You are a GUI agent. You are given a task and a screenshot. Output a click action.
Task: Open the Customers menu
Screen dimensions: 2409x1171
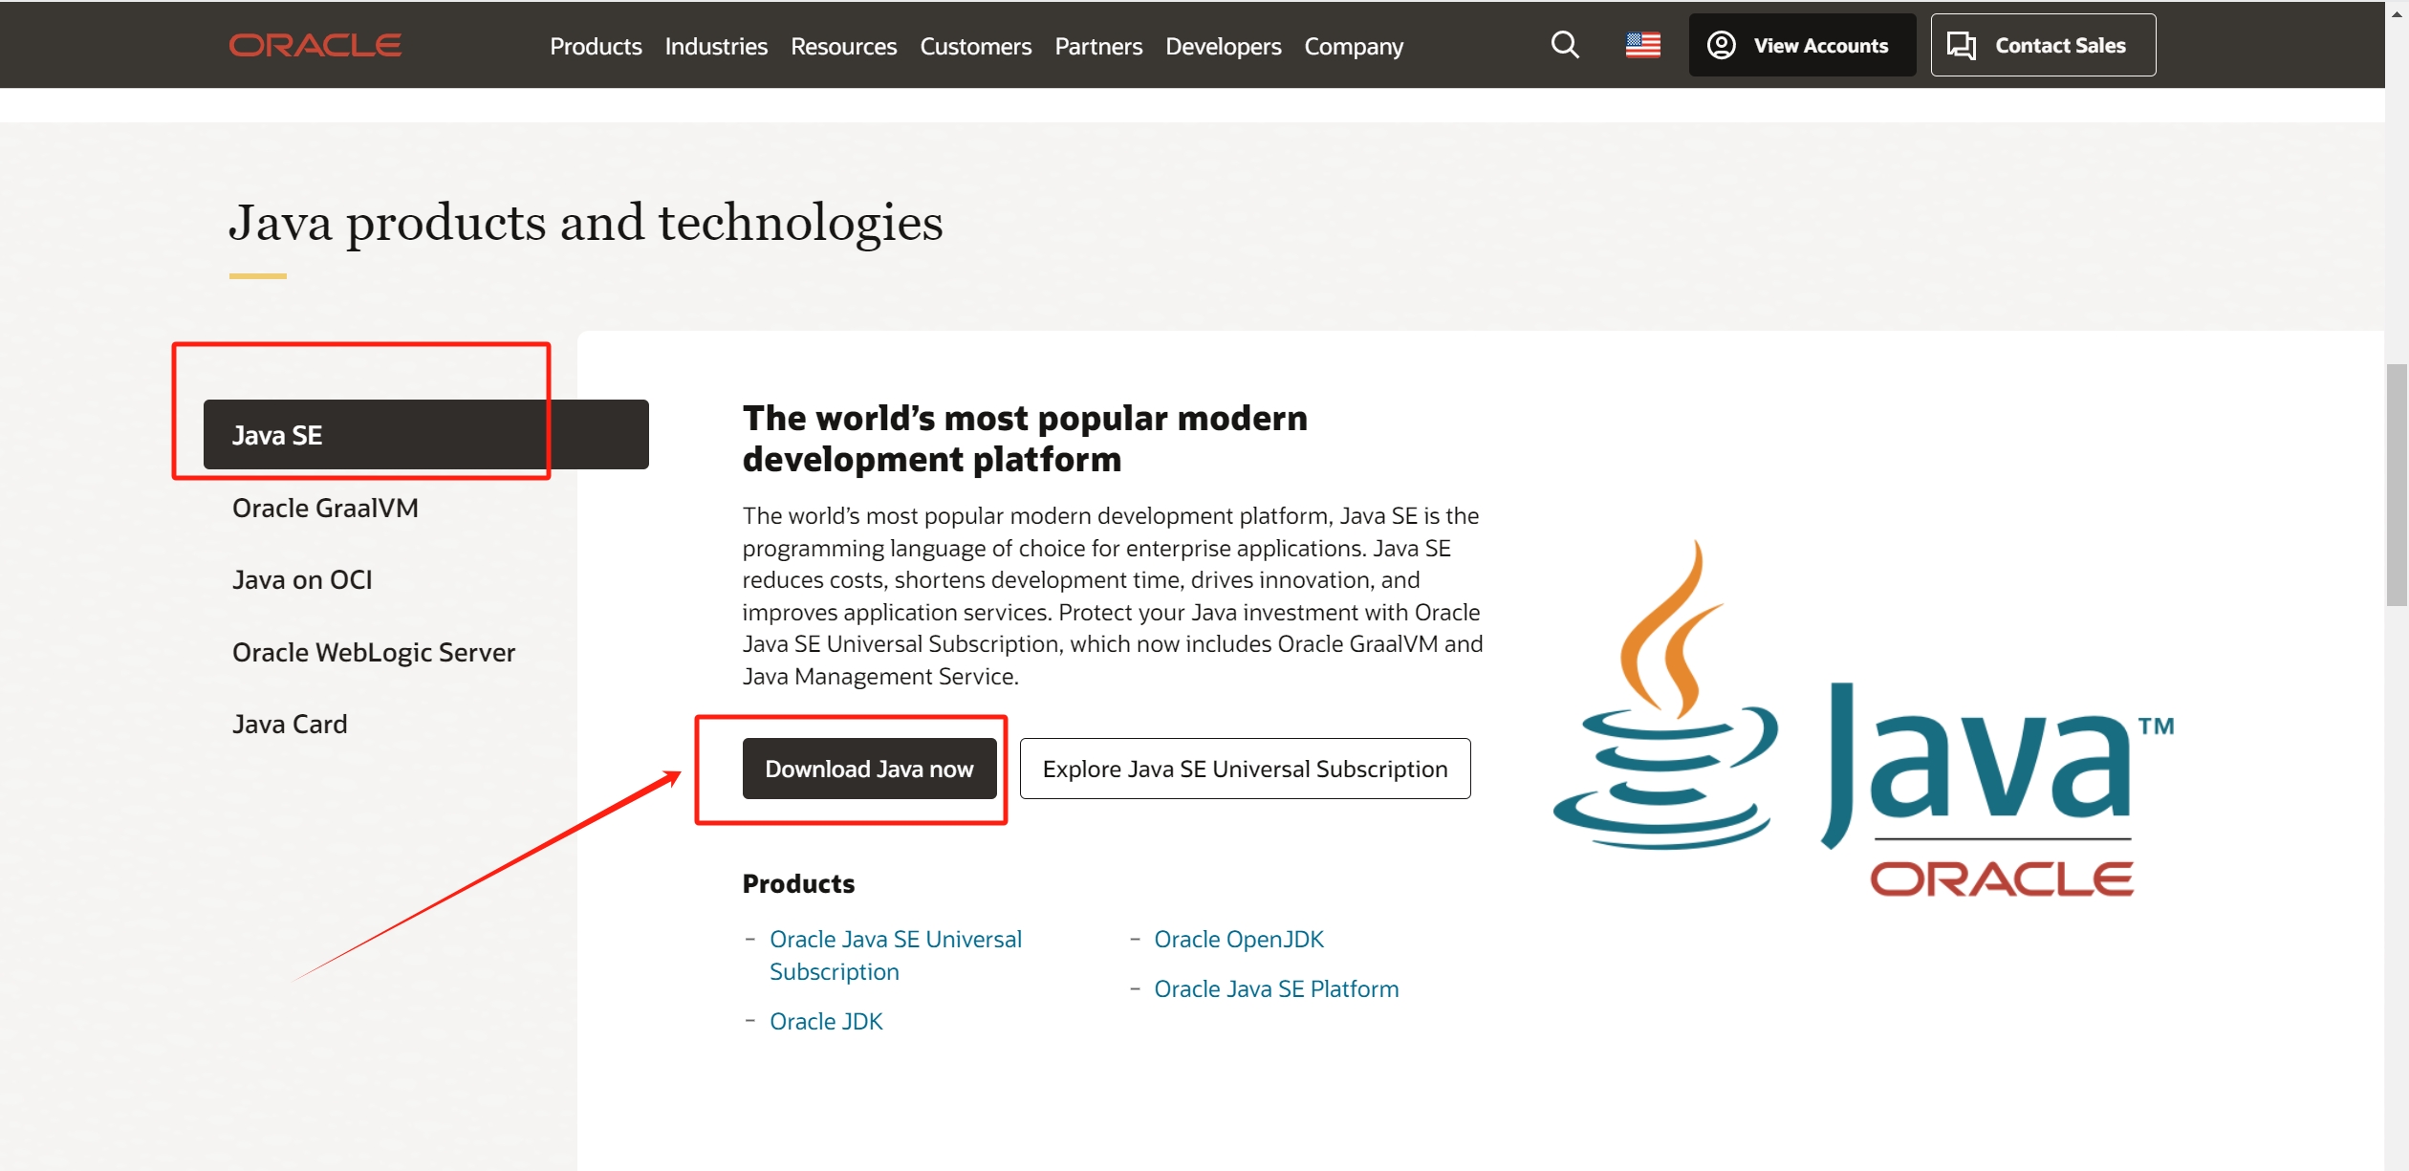point(975,46)
